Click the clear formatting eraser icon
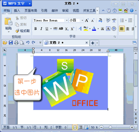The image size is (139, 132). [x=108, y=20]
